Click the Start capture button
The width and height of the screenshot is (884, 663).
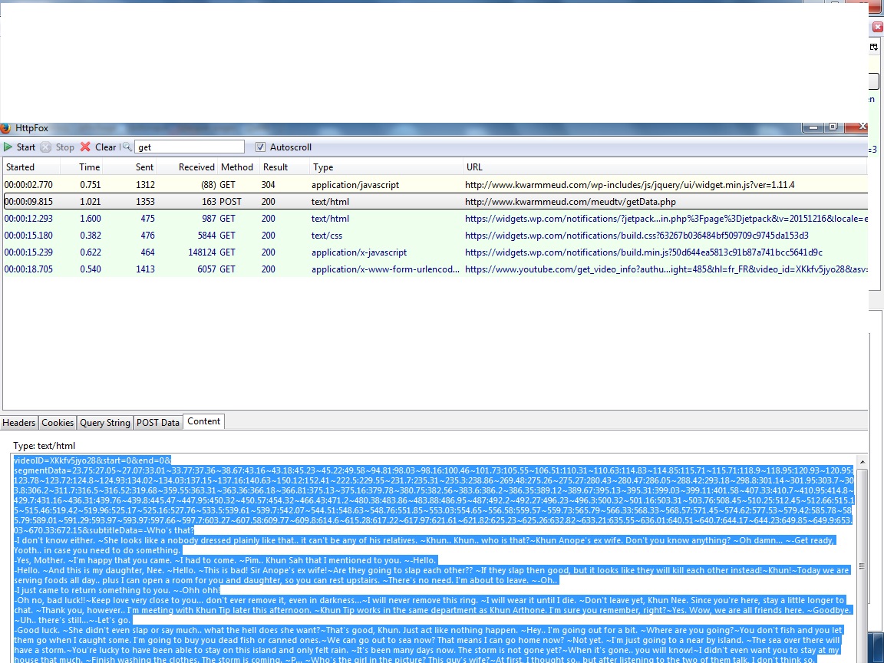click(x=20, y=147)
